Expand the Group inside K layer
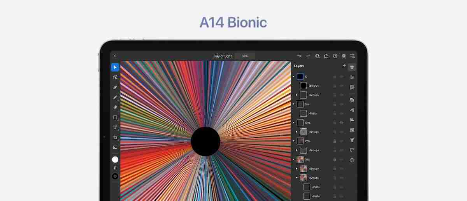Viewport: 467px width, 201px height. tap(297, 95)
